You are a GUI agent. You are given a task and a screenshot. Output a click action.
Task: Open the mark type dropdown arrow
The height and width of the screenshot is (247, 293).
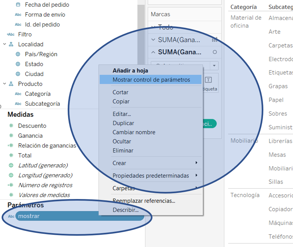click(x=214, y=66)
